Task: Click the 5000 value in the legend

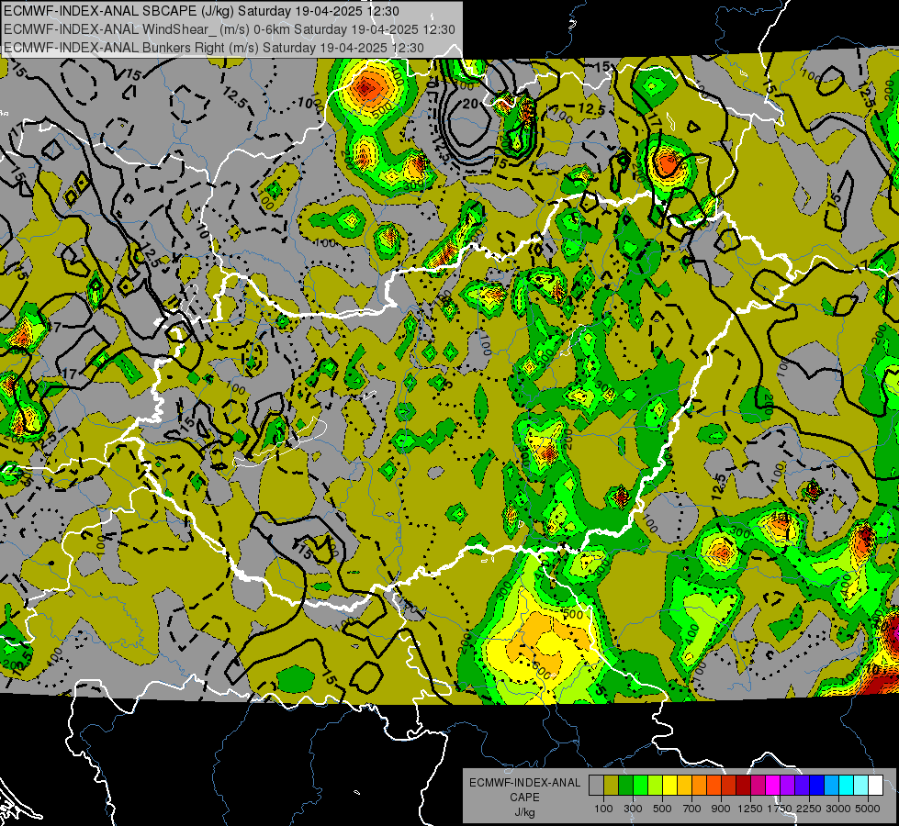Action: tap(868, 809)
